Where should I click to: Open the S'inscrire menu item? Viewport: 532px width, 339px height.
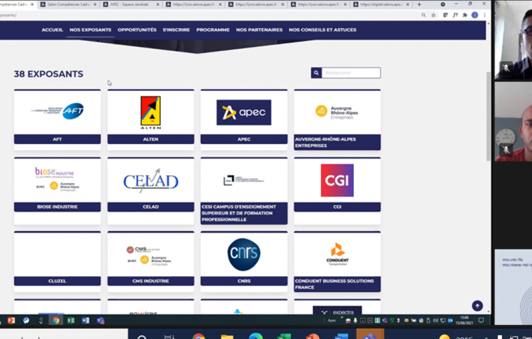coord(176,30)
